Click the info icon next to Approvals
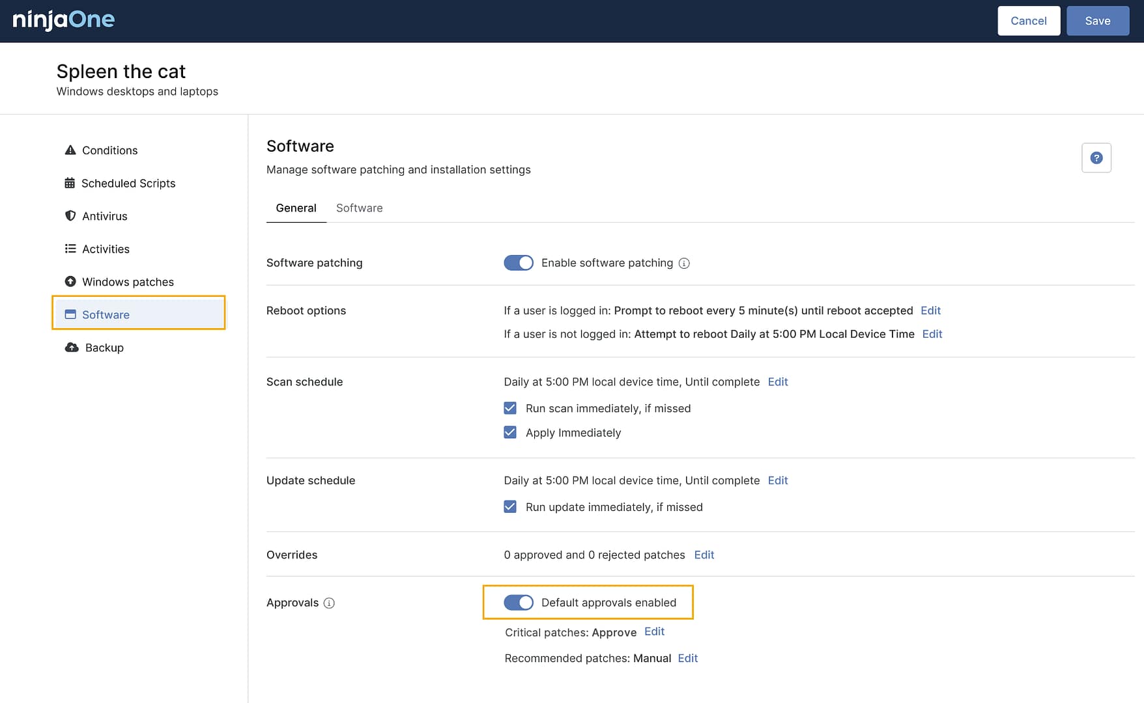 (x=329, y=603)
